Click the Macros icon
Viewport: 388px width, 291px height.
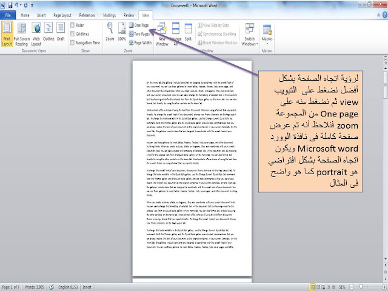click(x=267, y=29)
